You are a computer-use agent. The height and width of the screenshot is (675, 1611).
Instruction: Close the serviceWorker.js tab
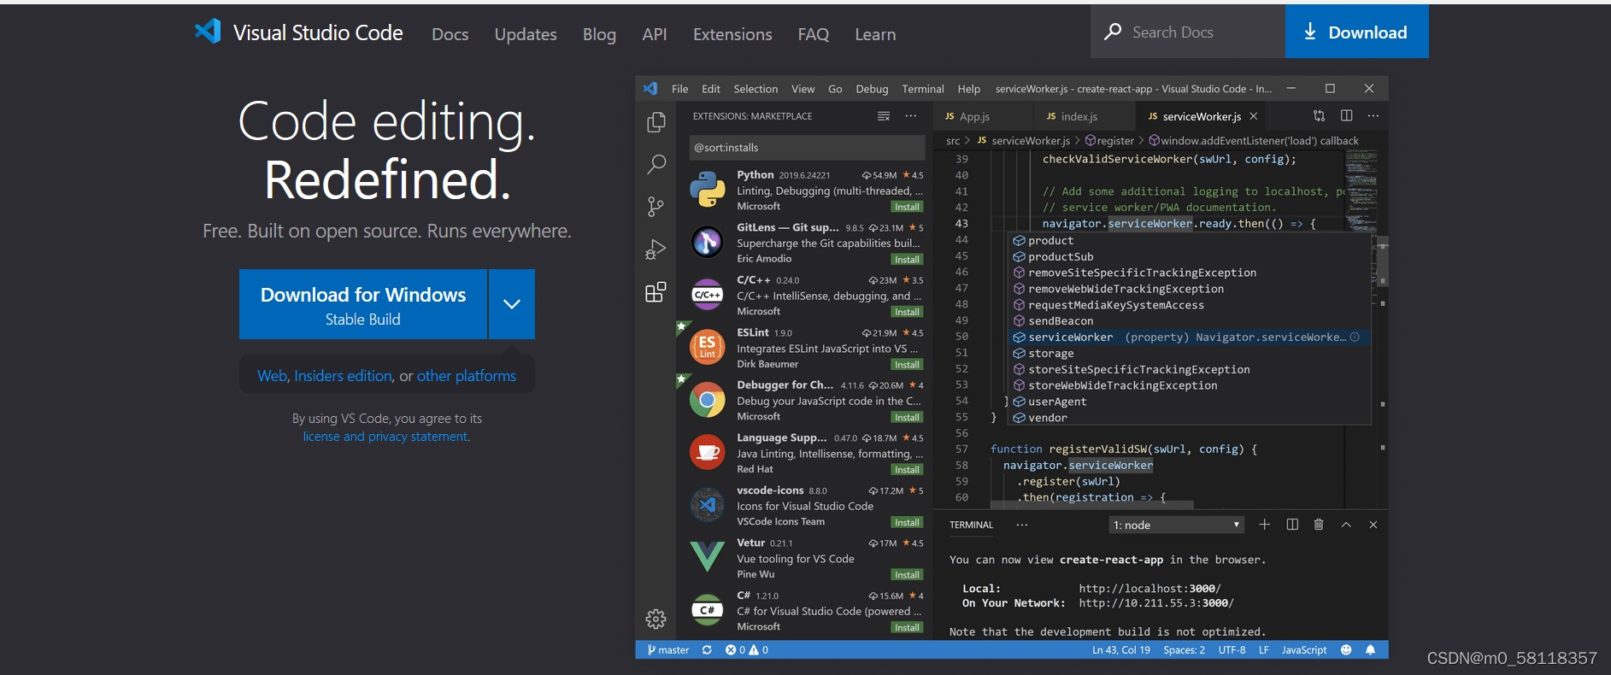(1254, 116)
